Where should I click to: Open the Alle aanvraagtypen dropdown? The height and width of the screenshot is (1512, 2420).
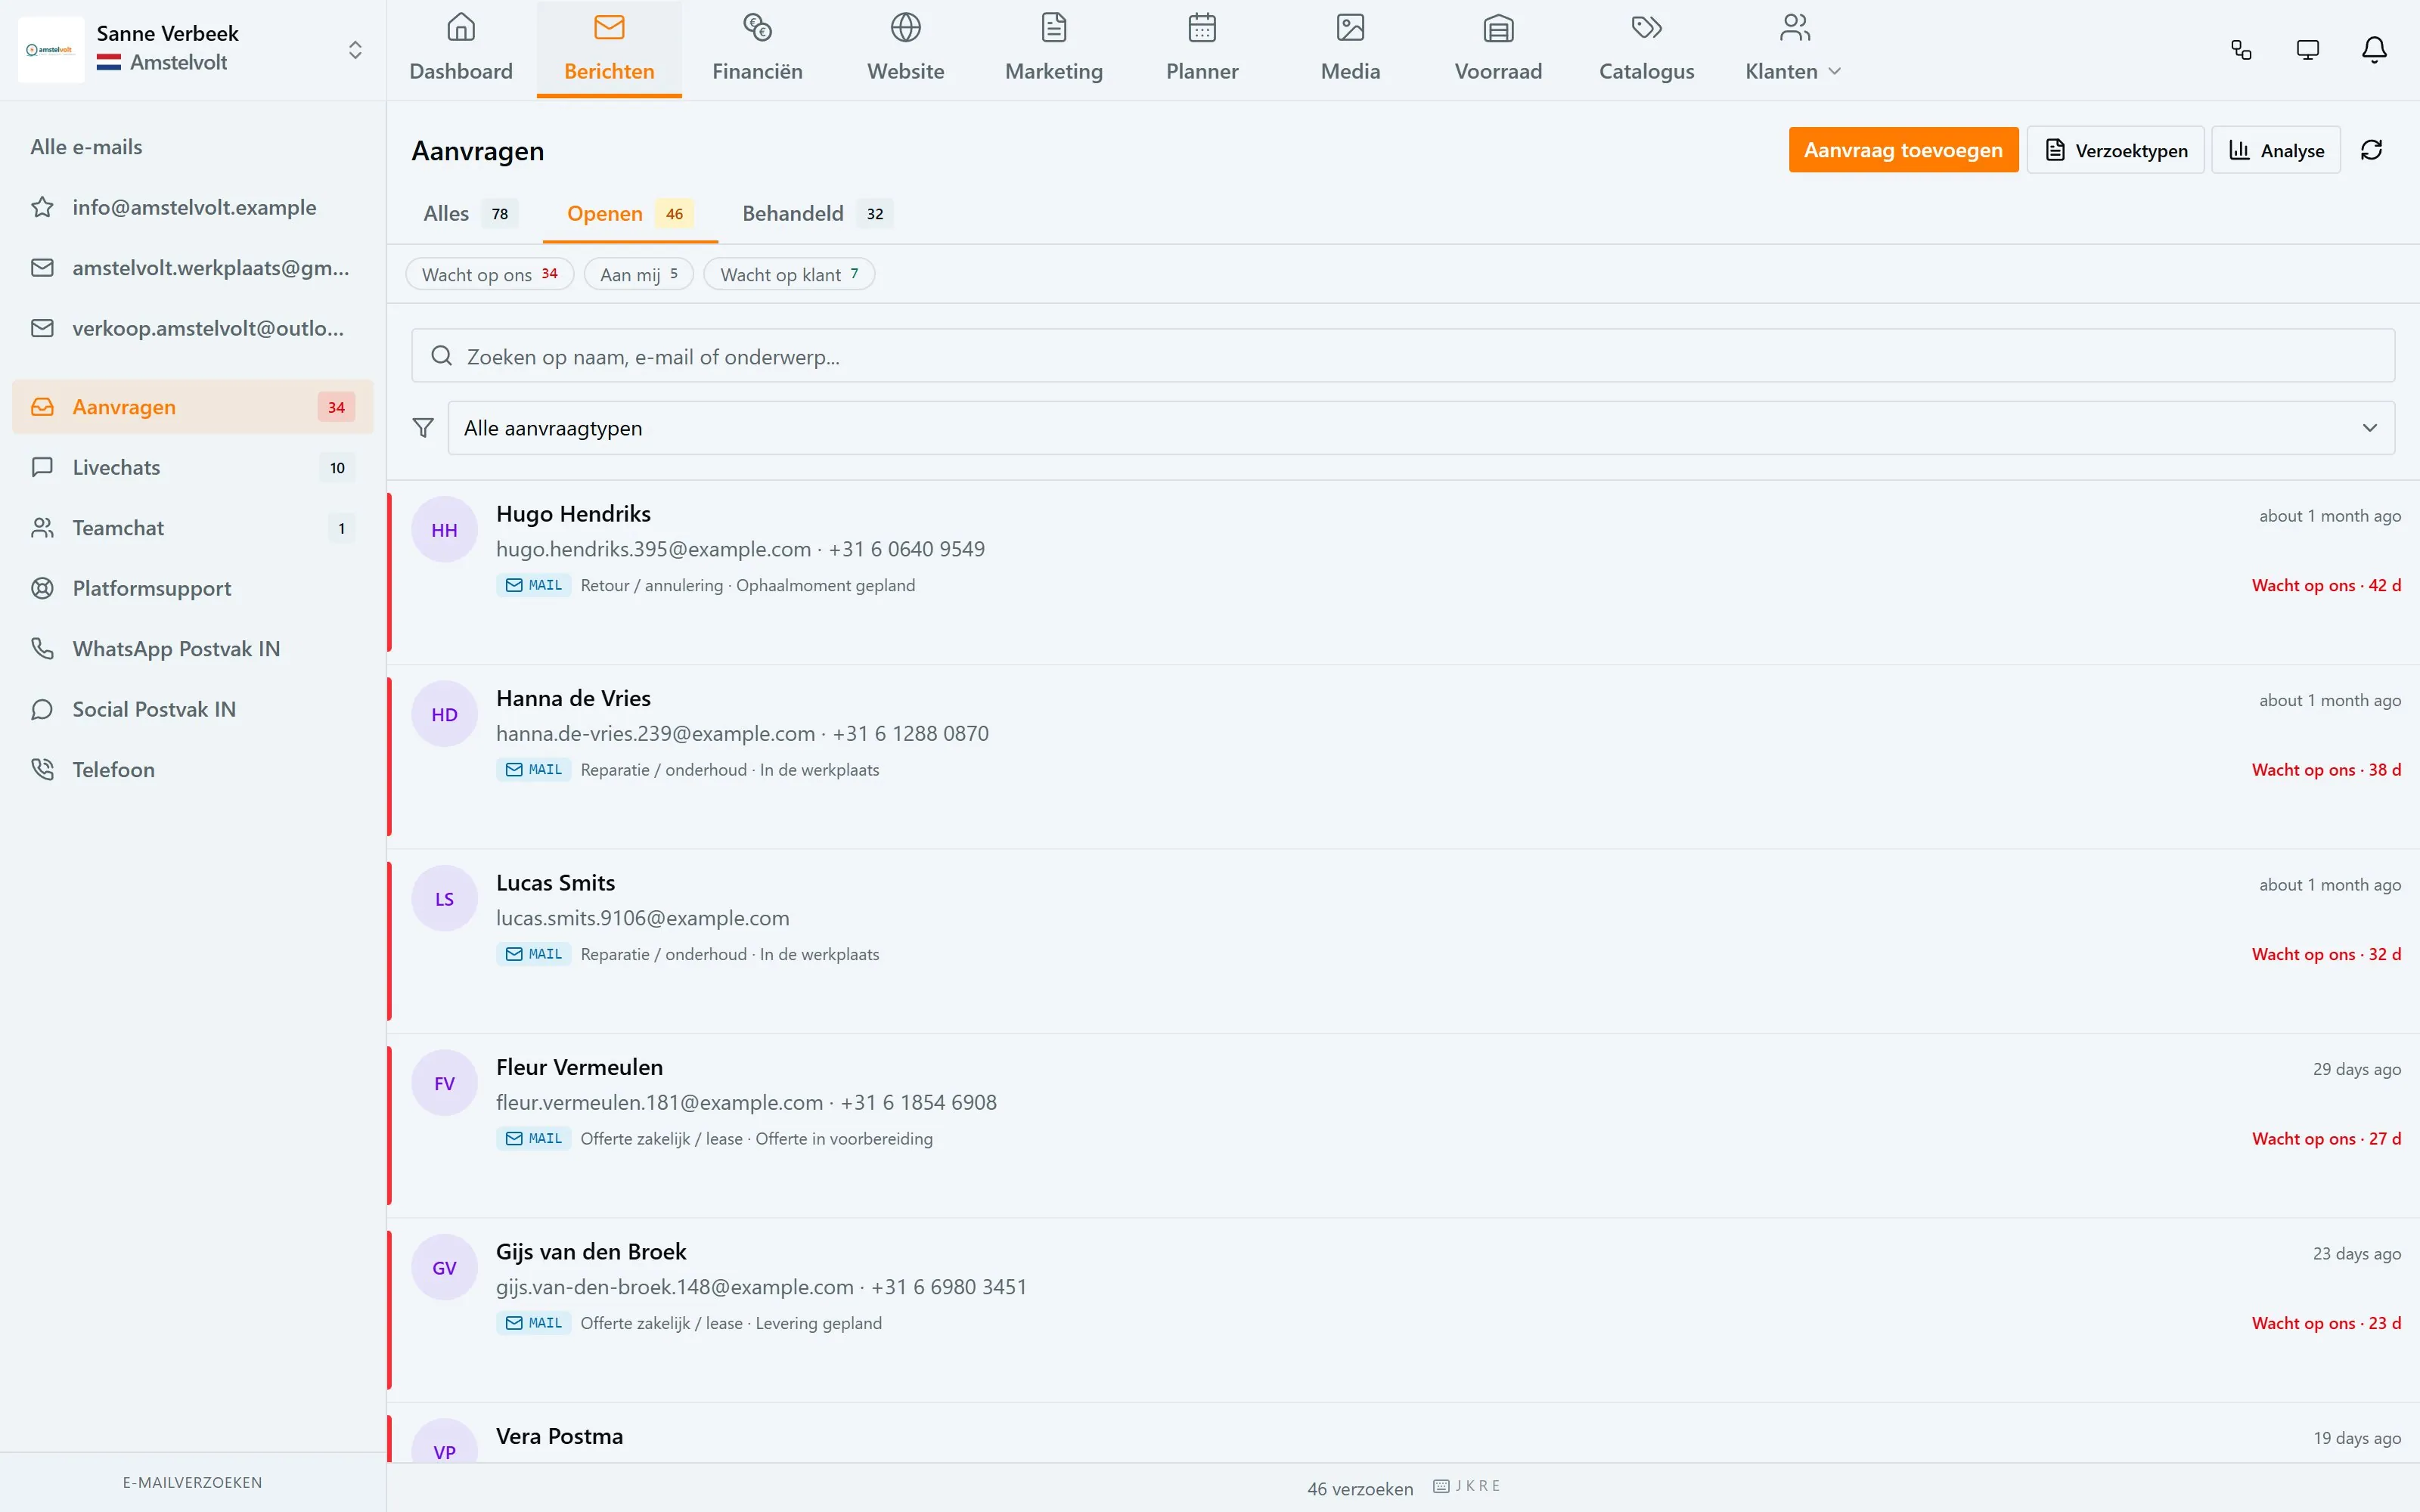(1421, 428)
